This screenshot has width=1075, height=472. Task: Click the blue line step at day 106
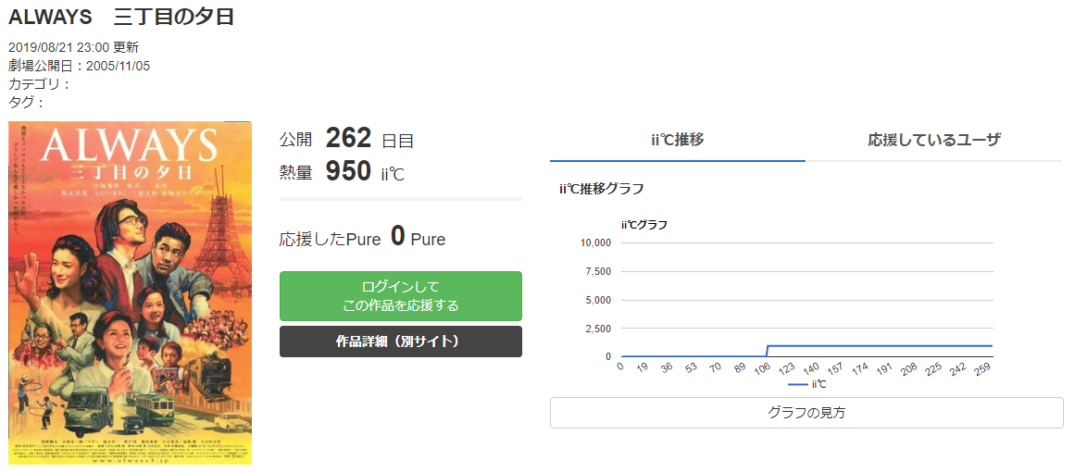coord(767,351)
